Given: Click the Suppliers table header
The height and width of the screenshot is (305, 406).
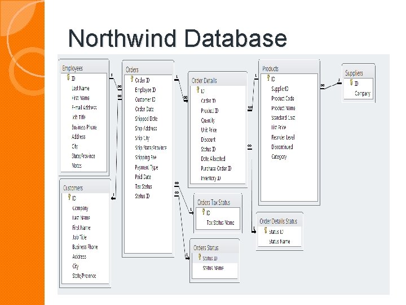Looking at the screenshot, I should click(x=359, y=73).
